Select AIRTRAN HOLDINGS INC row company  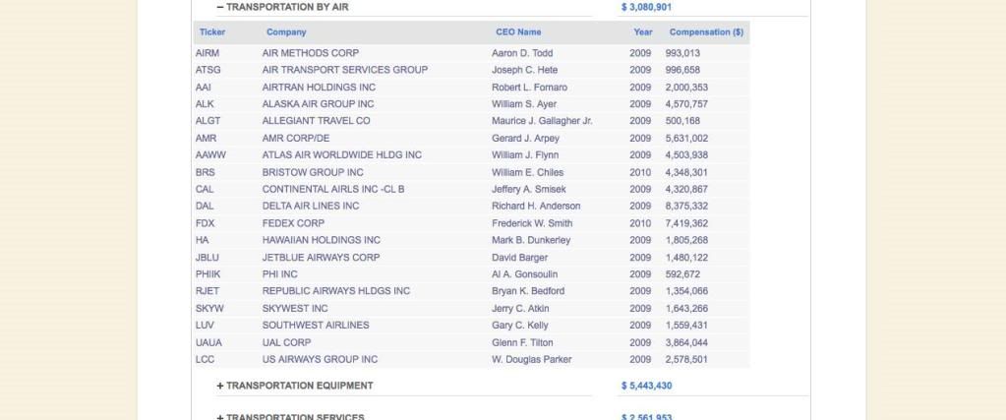click(x=319, y=88)
